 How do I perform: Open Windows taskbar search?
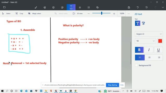(x=7, y=91)
